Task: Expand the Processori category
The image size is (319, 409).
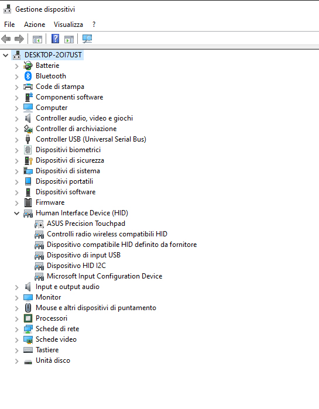Action: click(17, 319)
